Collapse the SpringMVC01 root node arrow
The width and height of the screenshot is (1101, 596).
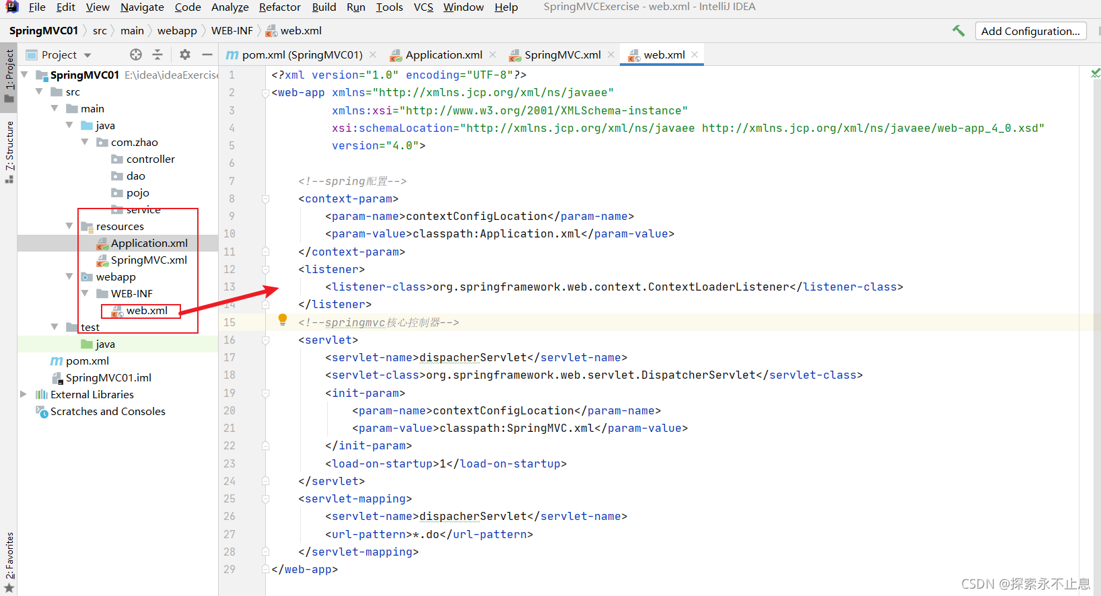click(x=25, y=75)
